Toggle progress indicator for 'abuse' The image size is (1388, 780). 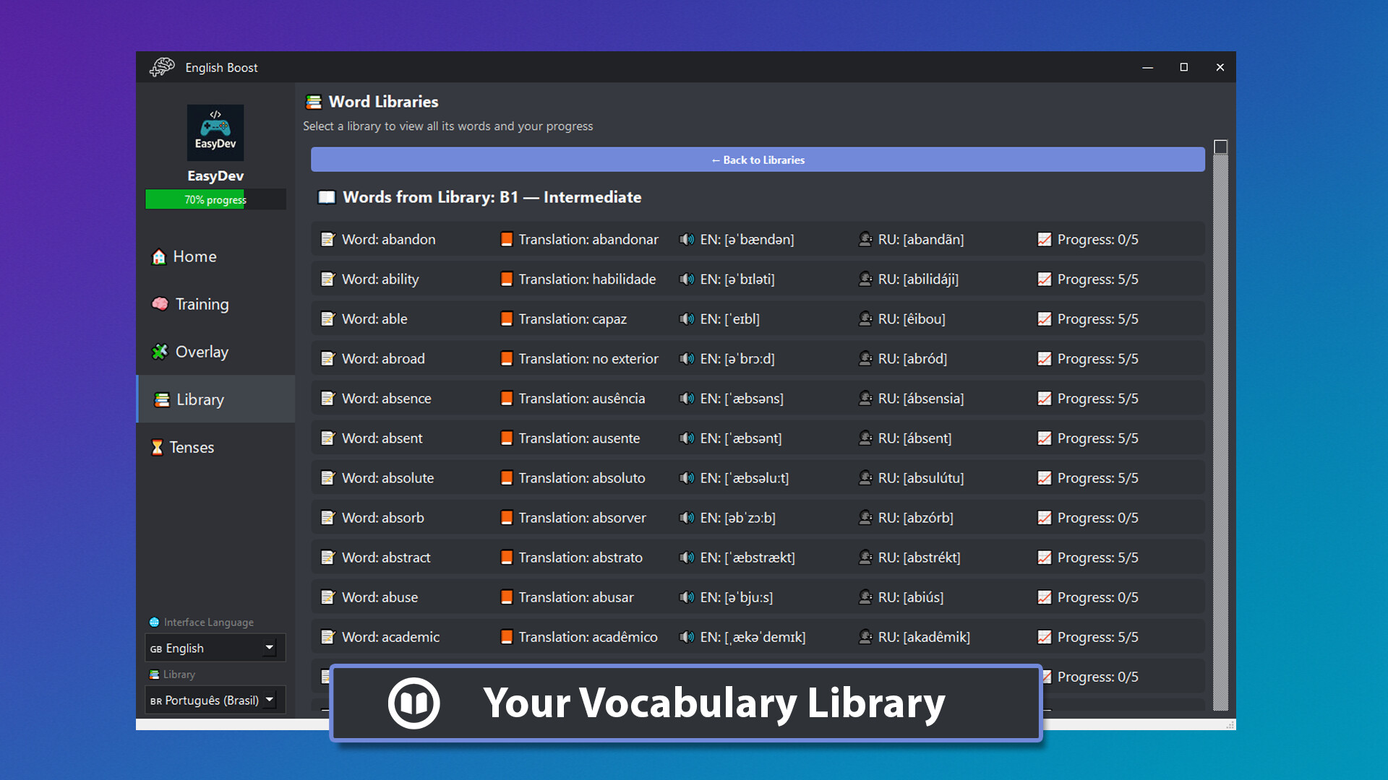point(1044,597)
